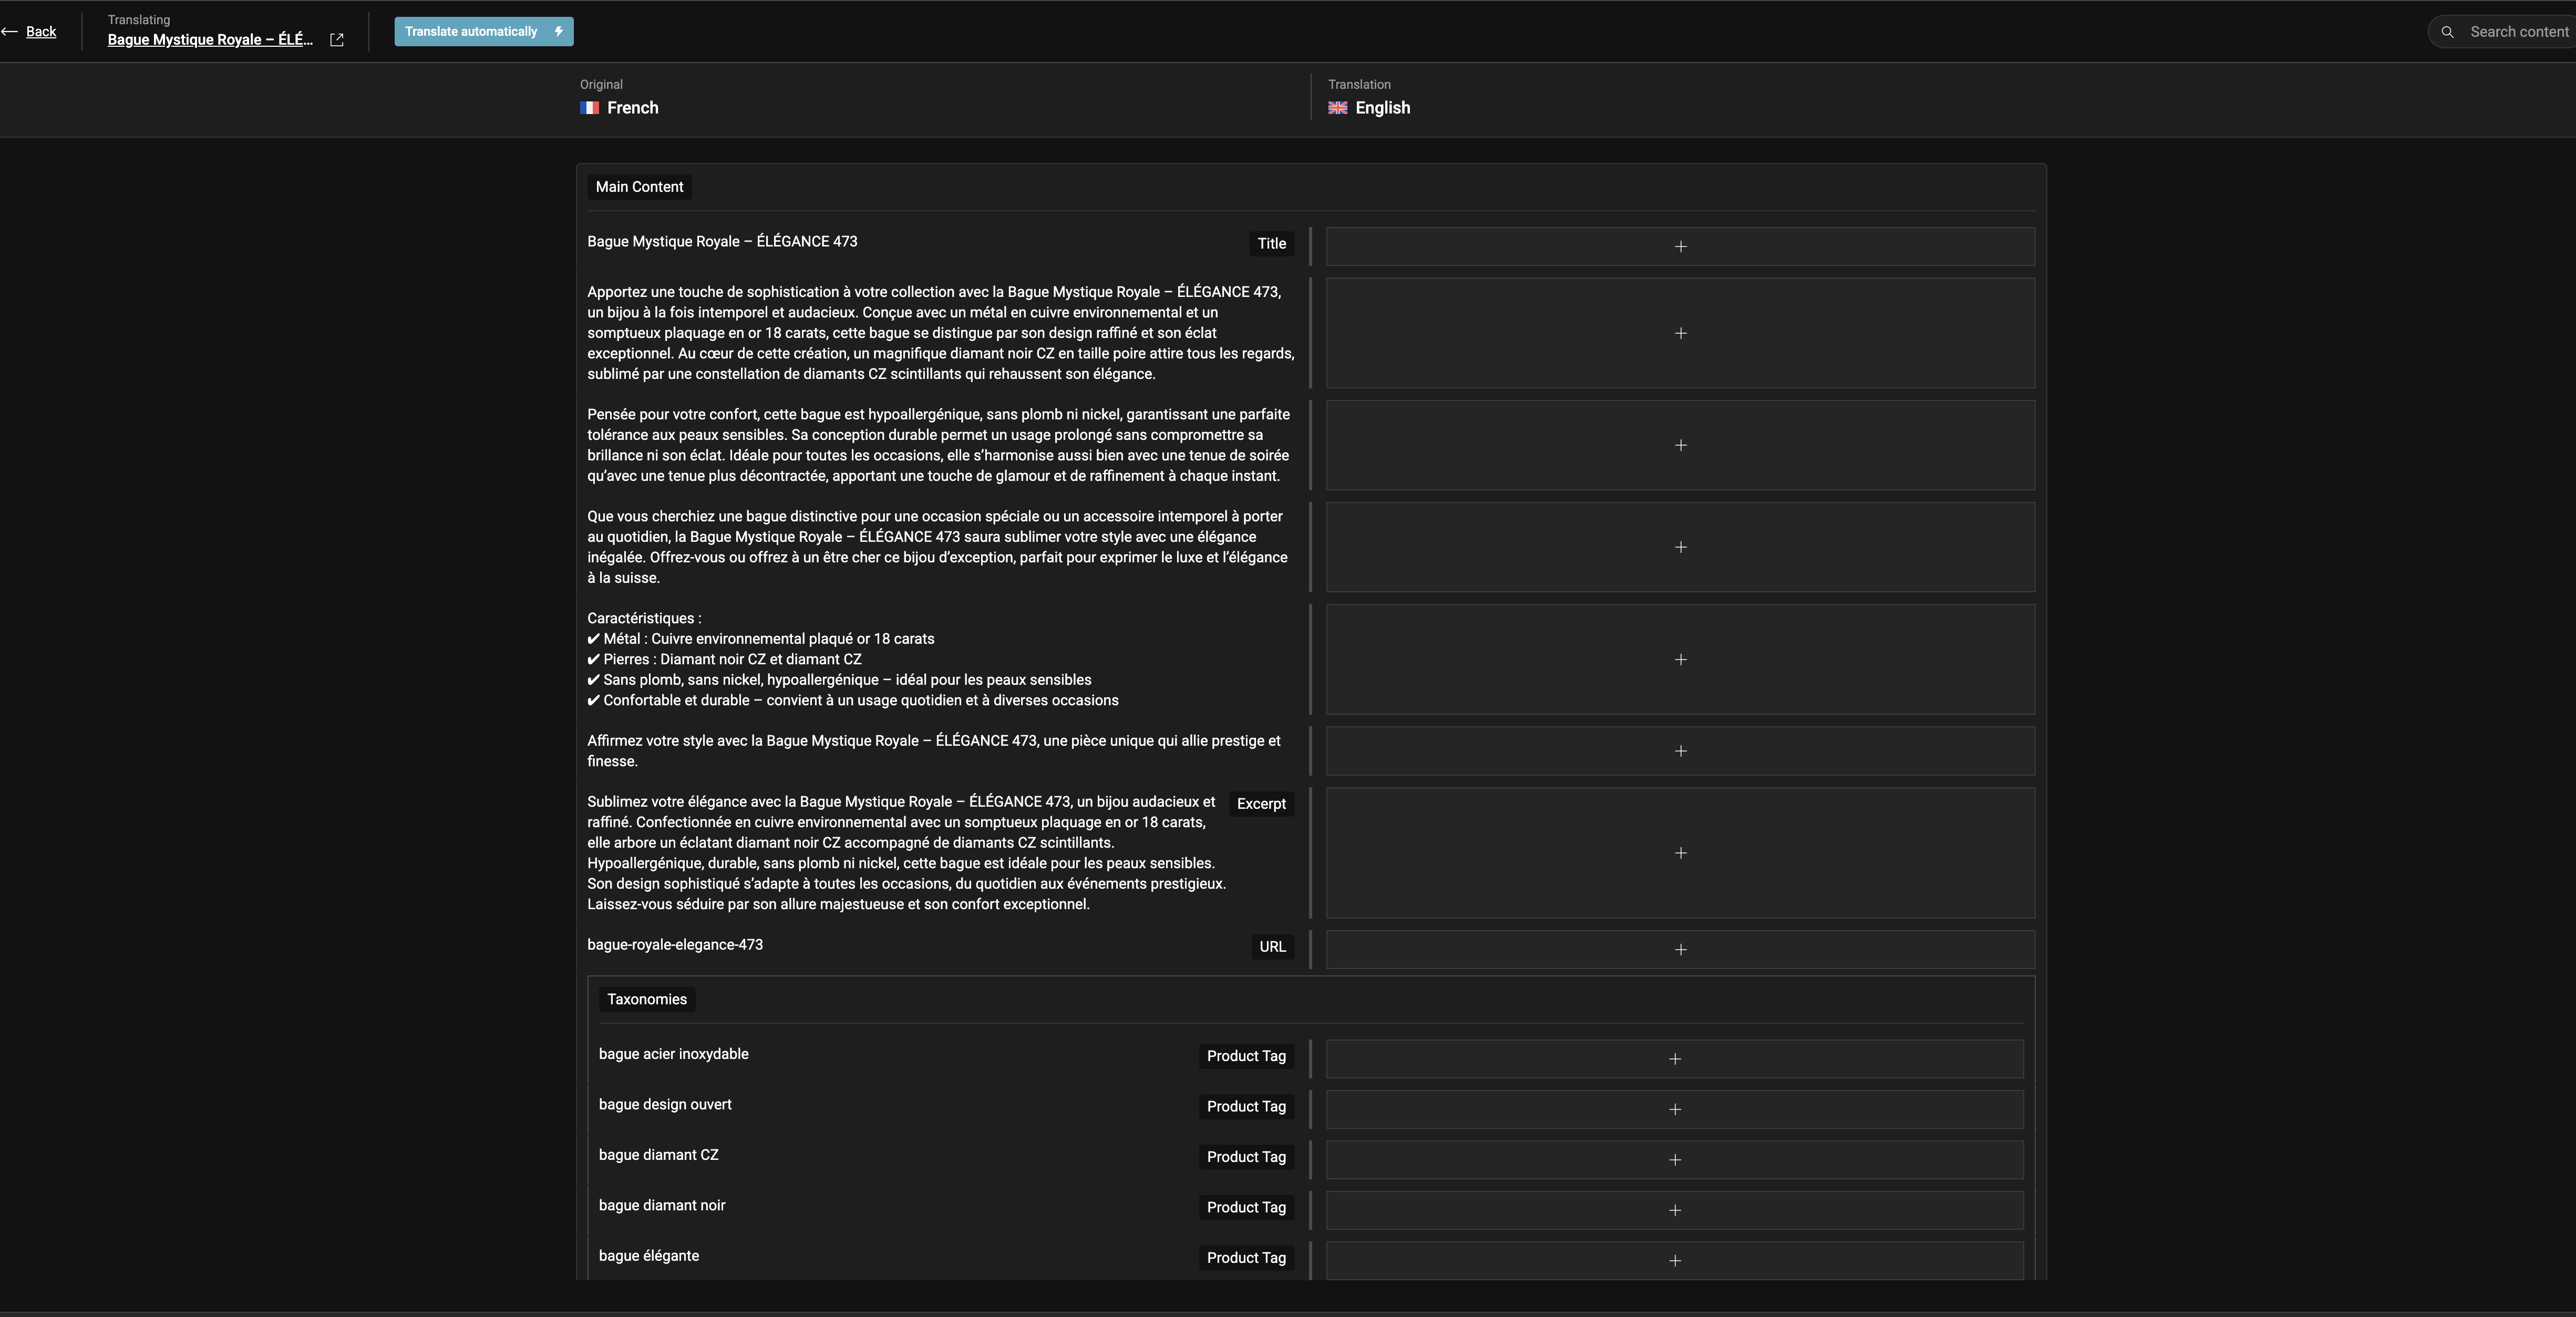Click the 'Translating' label text
Viewport: 2576px width, 1317px height.
point(139,20)
